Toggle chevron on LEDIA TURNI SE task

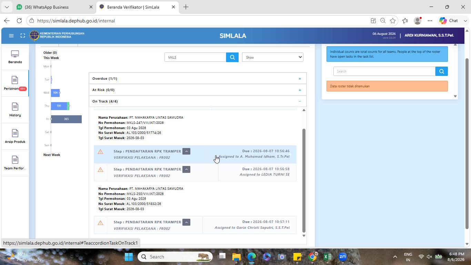click(x=186, y=169)
